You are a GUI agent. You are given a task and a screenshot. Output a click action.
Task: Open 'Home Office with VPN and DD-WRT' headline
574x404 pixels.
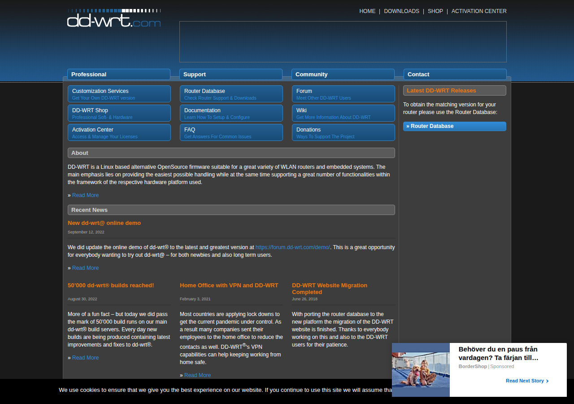tap(229, 285)
